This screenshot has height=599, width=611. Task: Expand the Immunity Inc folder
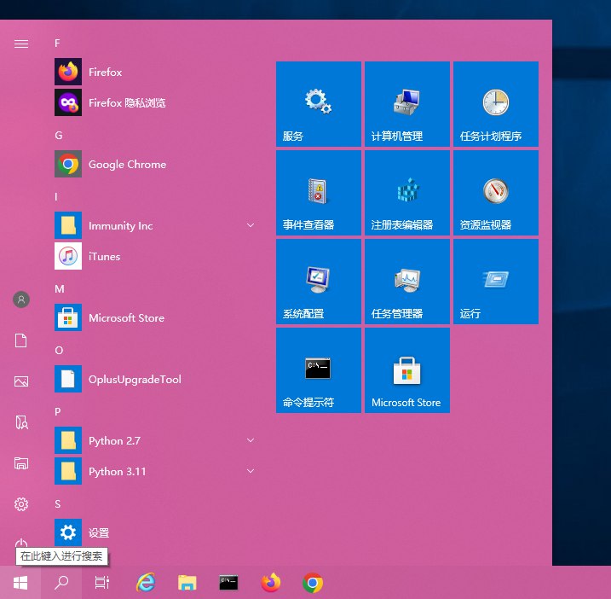coord(155,225)
